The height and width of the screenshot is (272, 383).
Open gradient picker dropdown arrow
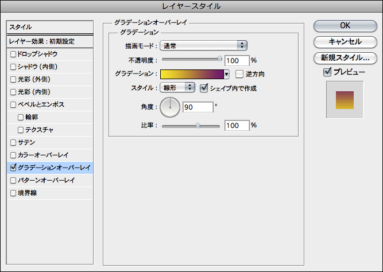click(226, 74)
